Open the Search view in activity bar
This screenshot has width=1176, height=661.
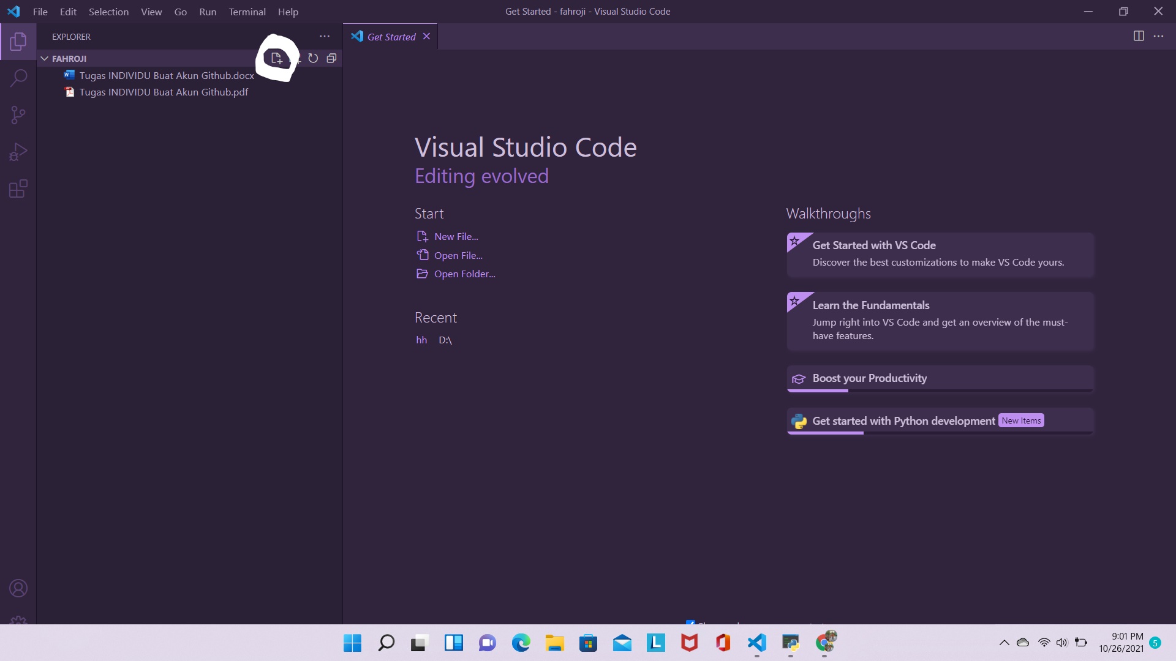coord(18,78)
